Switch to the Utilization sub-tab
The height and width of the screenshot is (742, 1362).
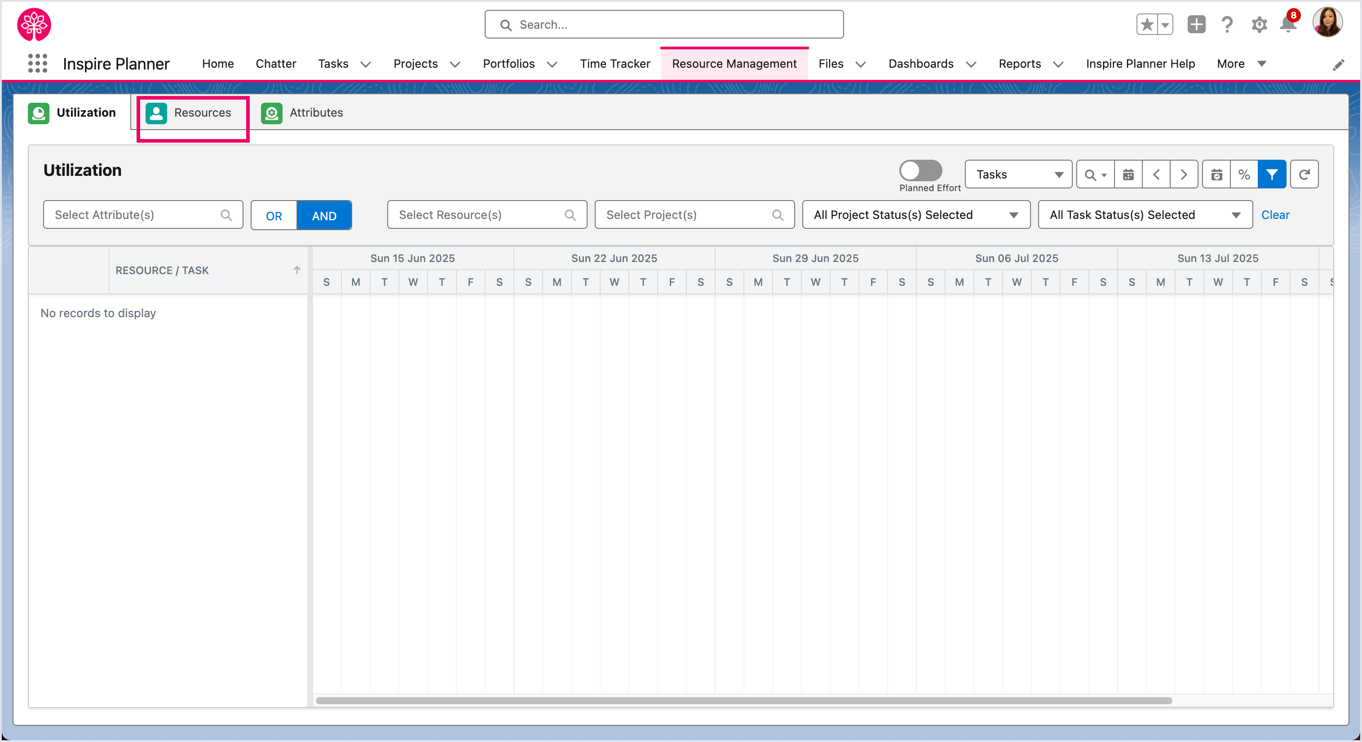(x=72, y=113)
